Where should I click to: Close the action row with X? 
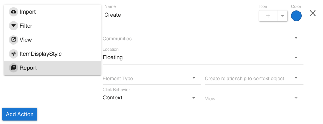pos(312,13)
